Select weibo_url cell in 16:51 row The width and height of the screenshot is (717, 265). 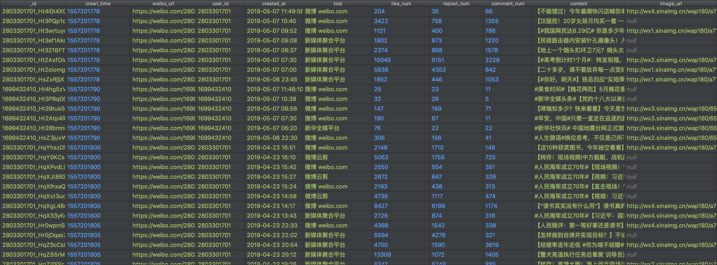[163, 148]
